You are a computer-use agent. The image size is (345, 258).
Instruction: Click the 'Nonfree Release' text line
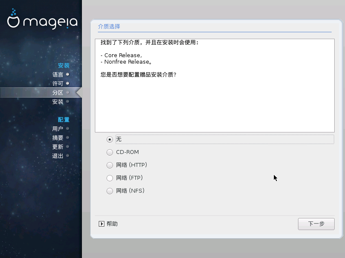click(126, 62)
